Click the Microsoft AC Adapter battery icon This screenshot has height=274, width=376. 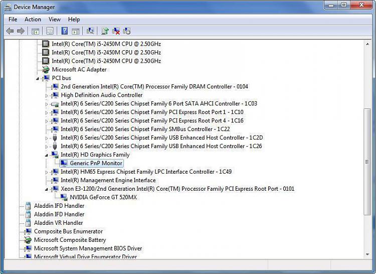pos(46,70)
